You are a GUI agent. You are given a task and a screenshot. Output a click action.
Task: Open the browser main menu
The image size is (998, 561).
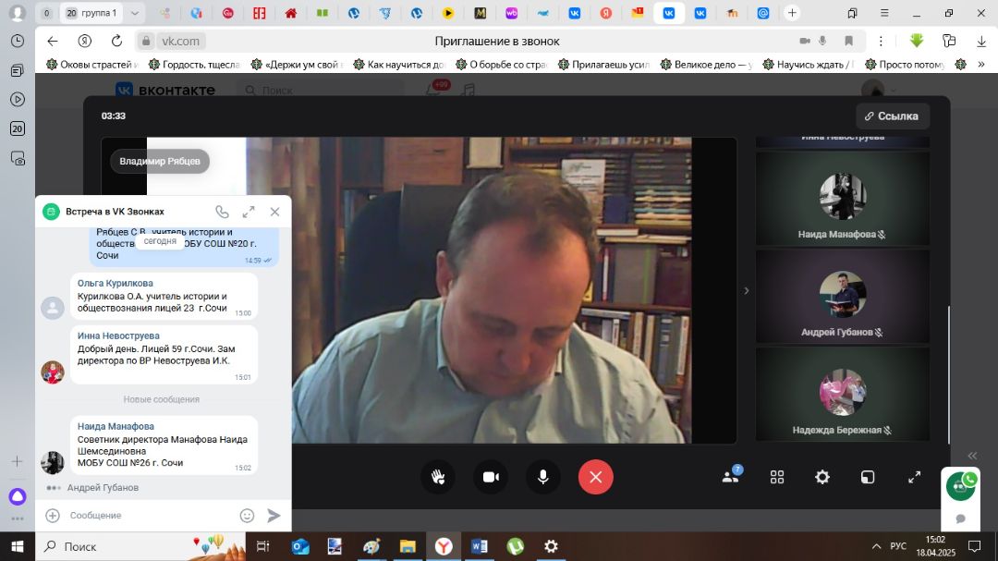point(884,13)
